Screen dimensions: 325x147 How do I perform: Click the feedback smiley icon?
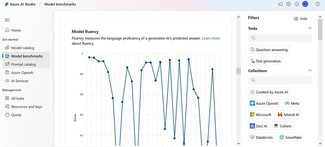coord(297,4)
